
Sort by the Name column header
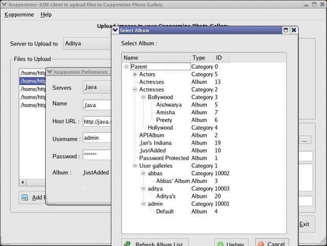[156, 57]
